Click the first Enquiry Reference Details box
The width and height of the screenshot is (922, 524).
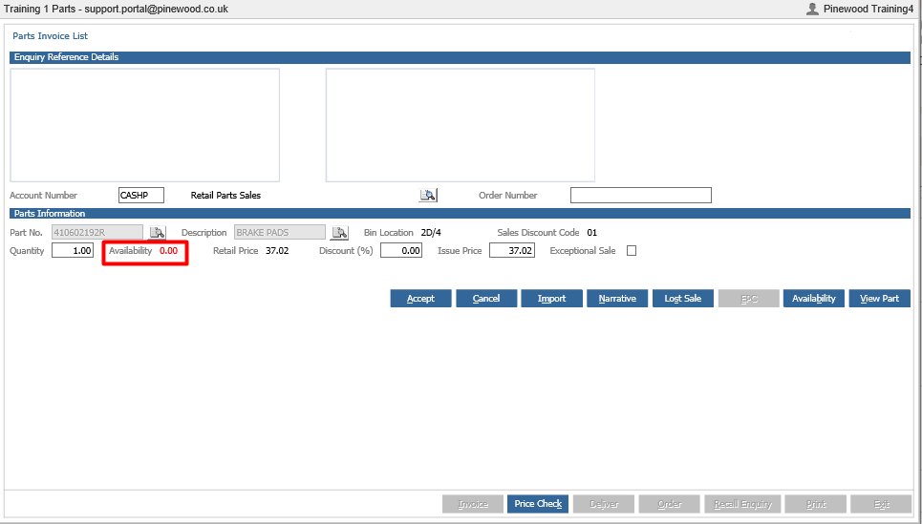(144, 125)
